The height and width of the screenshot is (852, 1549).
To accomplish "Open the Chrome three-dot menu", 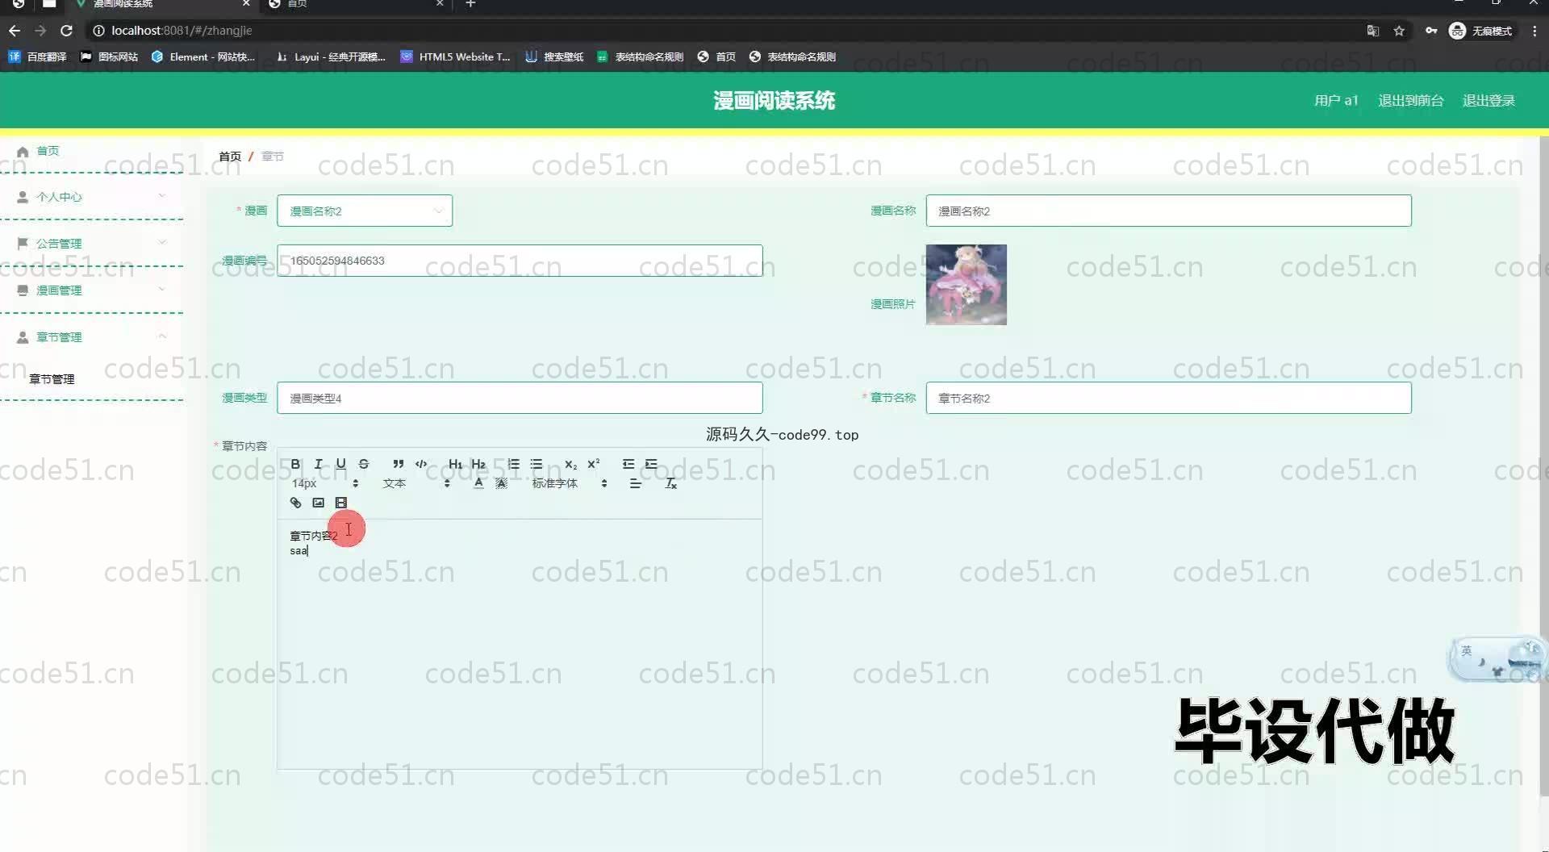I will 1534,31.
